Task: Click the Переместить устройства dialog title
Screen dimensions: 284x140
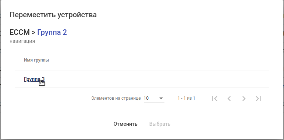Action: (x=53, y=15)
